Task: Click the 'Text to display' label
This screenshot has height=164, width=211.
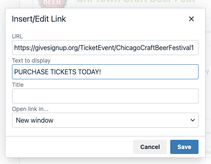Action: (x=31, y=61)
